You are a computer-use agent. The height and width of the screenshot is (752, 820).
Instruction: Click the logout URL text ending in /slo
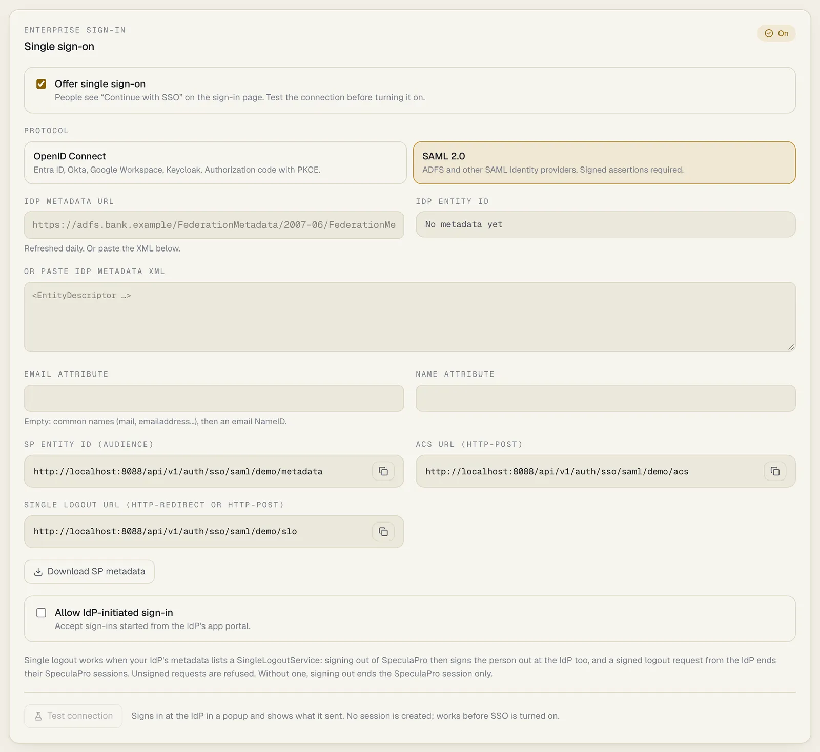click(166, 532)
